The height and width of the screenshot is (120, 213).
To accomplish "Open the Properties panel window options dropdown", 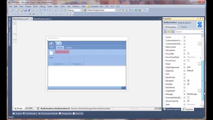I will click(x=198, y=19).
